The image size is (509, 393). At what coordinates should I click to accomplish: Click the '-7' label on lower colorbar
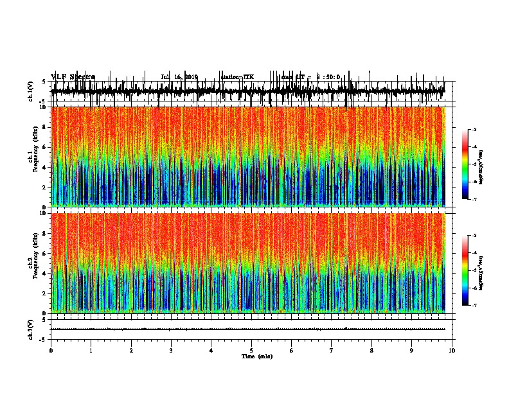474,305
